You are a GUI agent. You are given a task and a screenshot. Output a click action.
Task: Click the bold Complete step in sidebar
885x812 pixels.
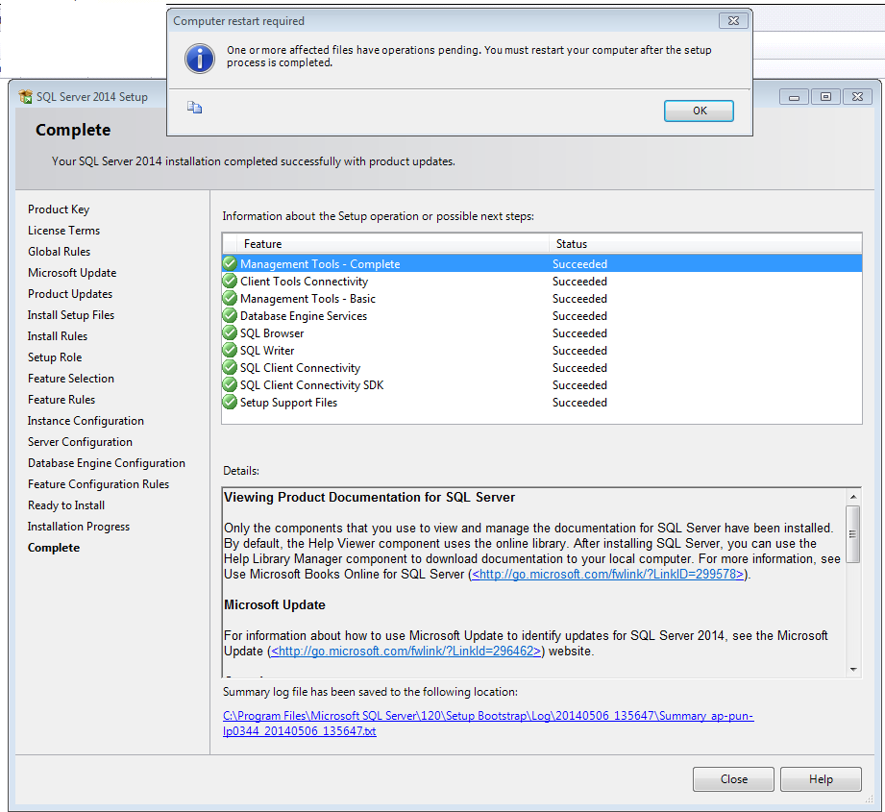pyautogui.click(x=54, y=548)
